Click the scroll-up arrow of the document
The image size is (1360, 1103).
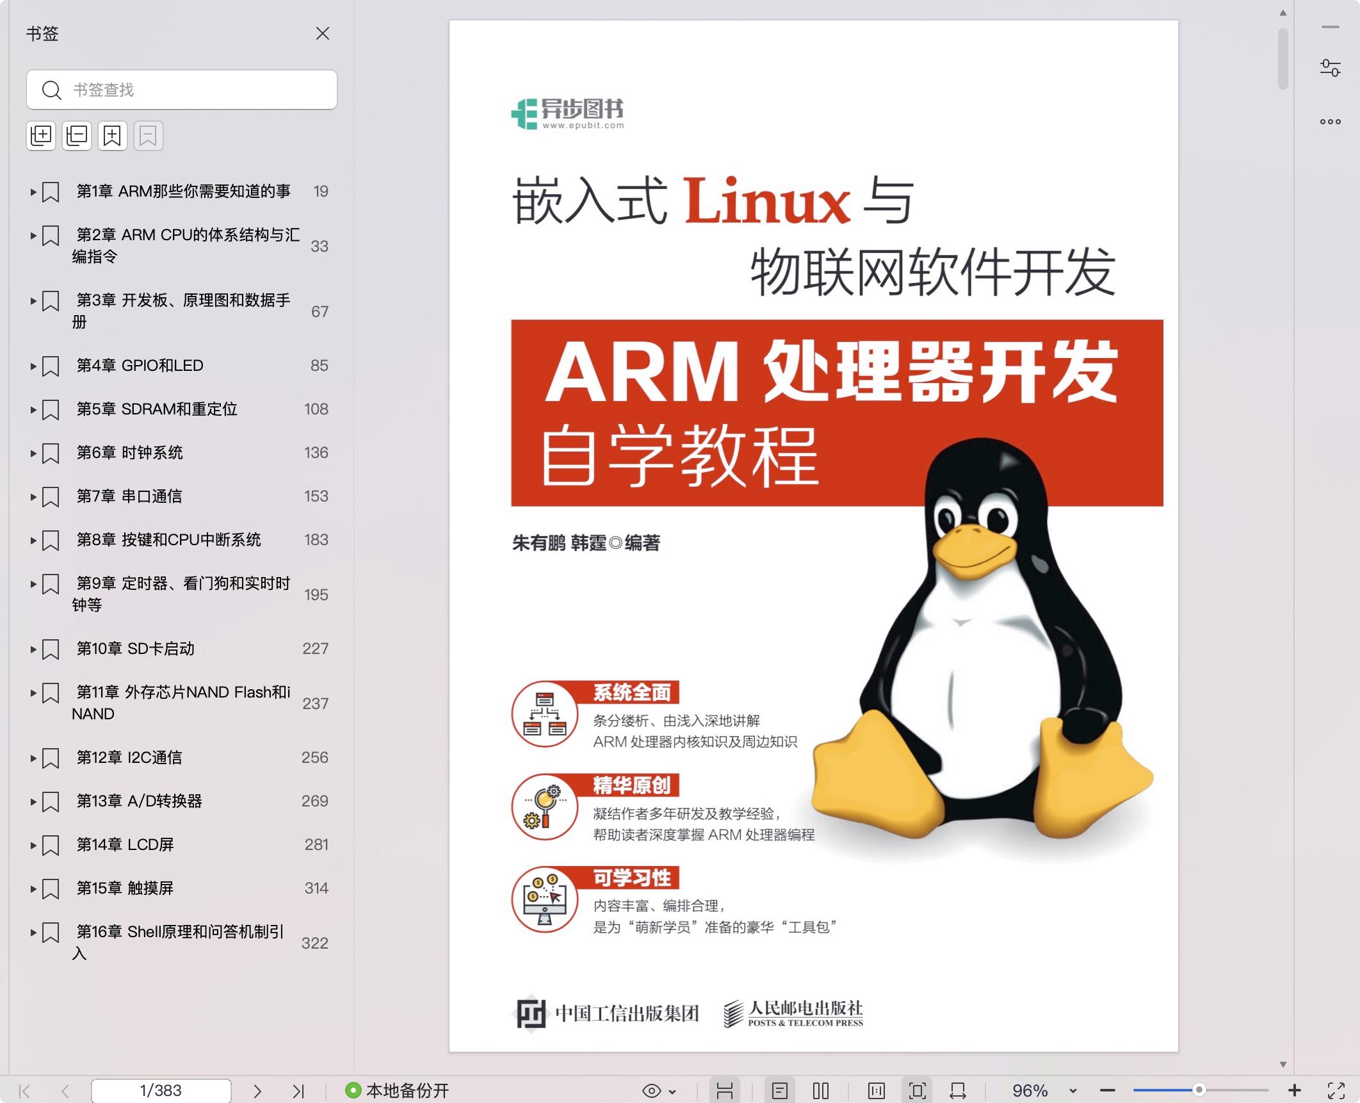point(1283,13)
